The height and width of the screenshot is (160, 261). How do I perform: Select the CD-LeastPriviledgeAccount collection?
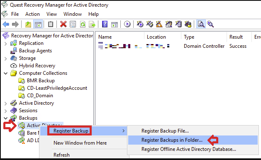coord(57,88)
